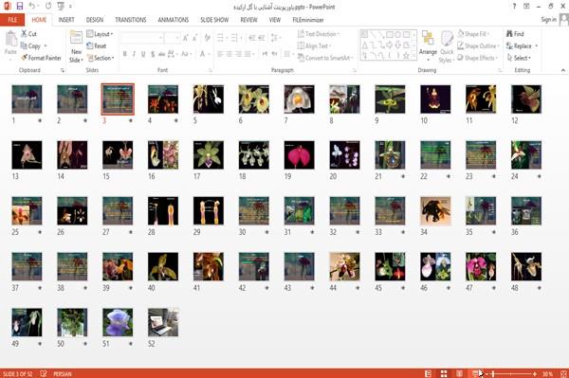Click the Fit slide to window icon
Image resolution: width=569 pixels, height=378 pixels.
pos(563,373)
